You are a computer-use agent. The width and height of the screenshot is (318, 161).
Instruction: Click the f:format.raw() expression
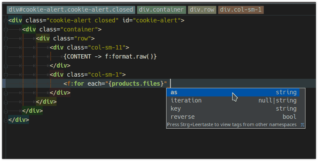point(131,56)
